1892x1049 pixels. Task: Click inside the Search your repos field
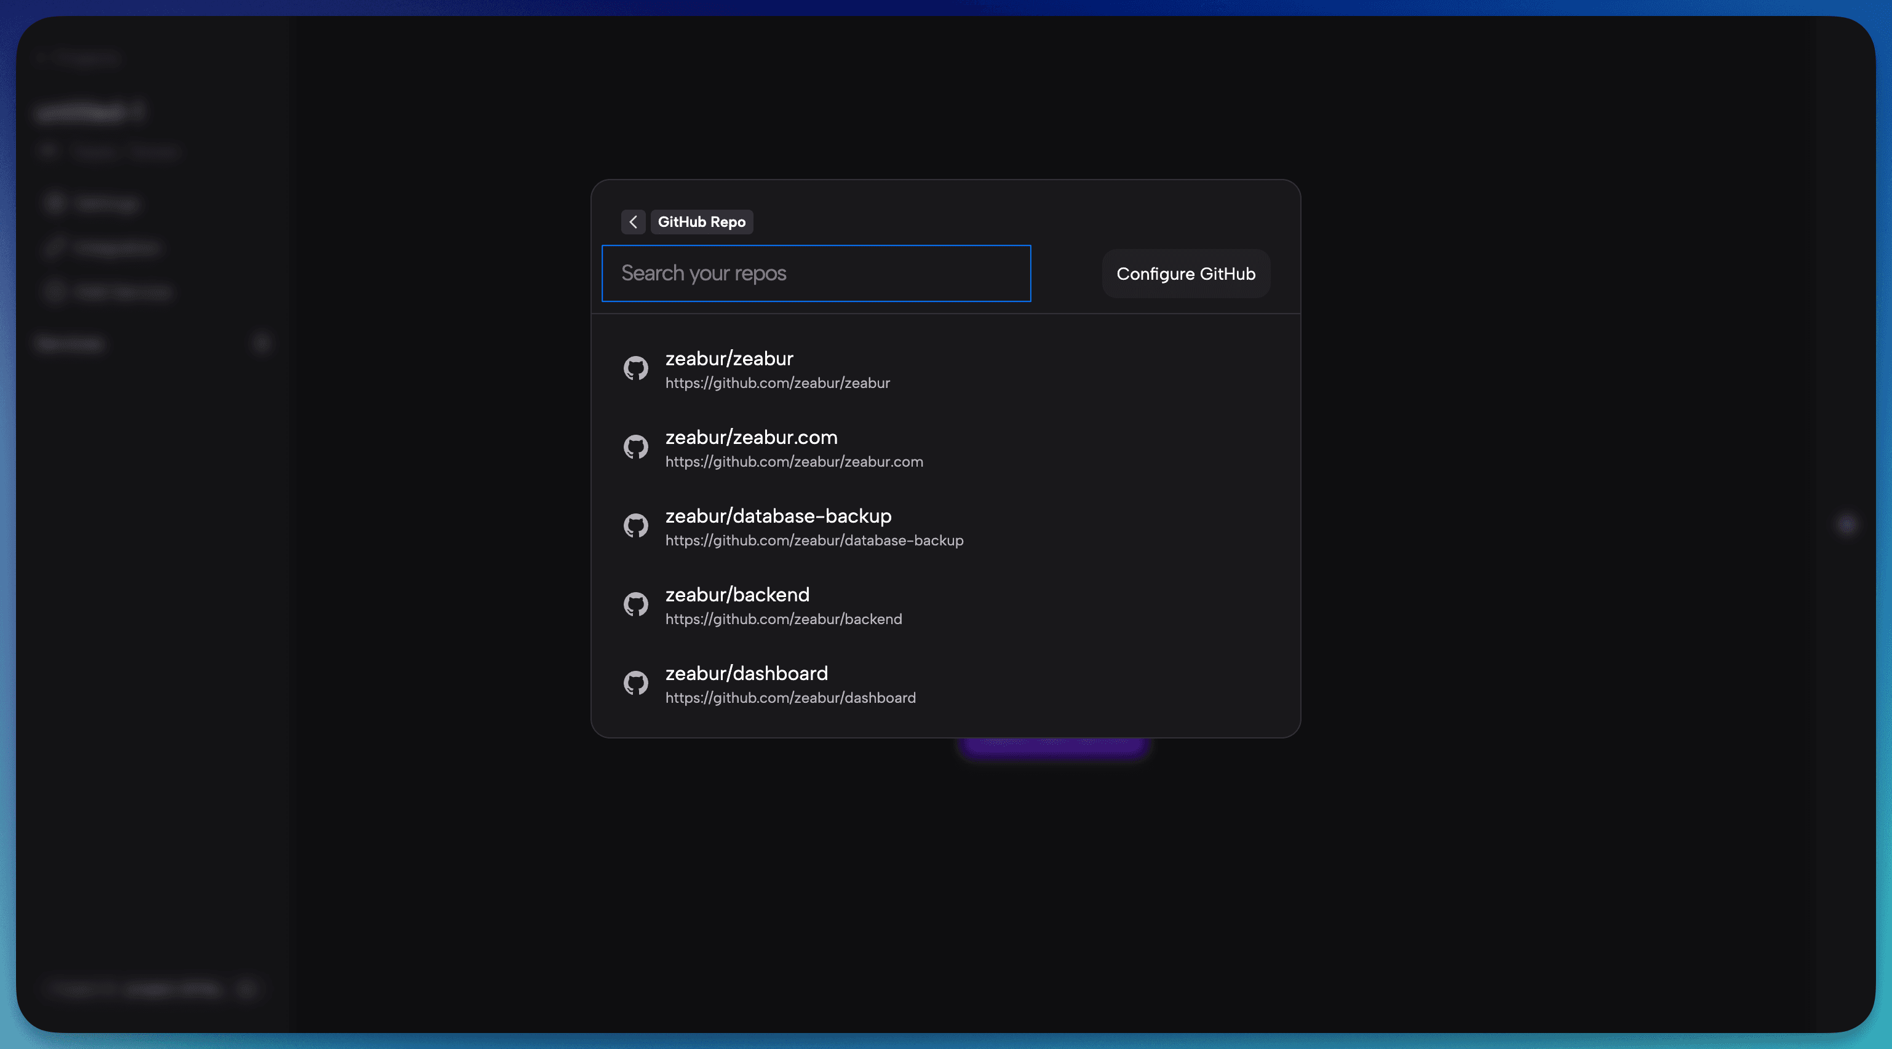point(816,273)
